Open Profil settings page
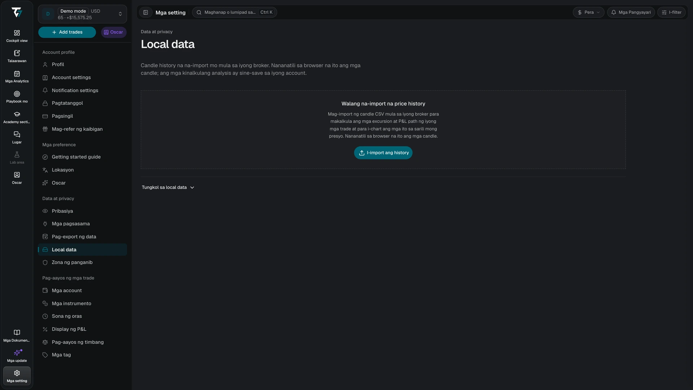Screen dimensions: 693x390 82,64
